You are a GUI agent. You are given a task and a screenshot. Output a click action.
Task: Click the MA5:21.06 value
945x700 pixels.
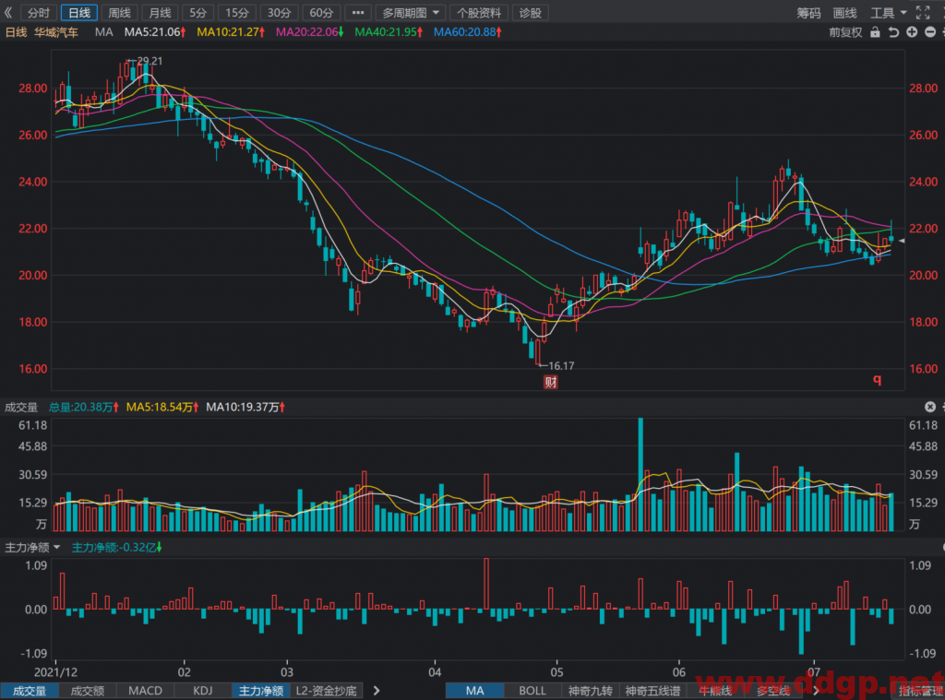click(x=155, y=32)
